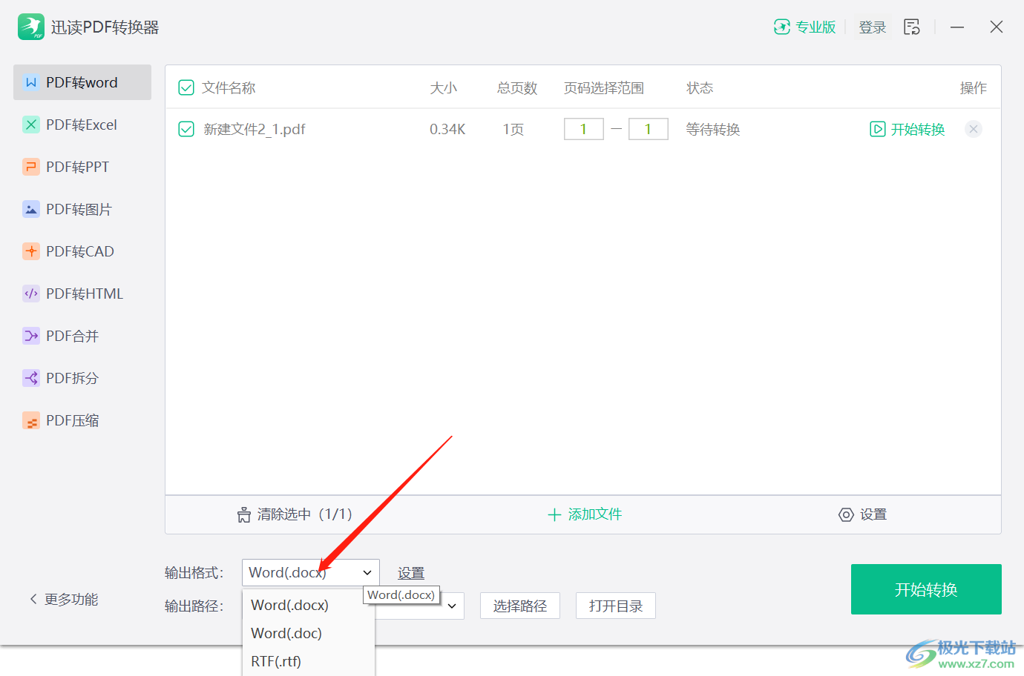This screenshot has height=676, width=1024.
Task: Click the PDF merge icon in sidebar
Action: click(x=31, y=336)
